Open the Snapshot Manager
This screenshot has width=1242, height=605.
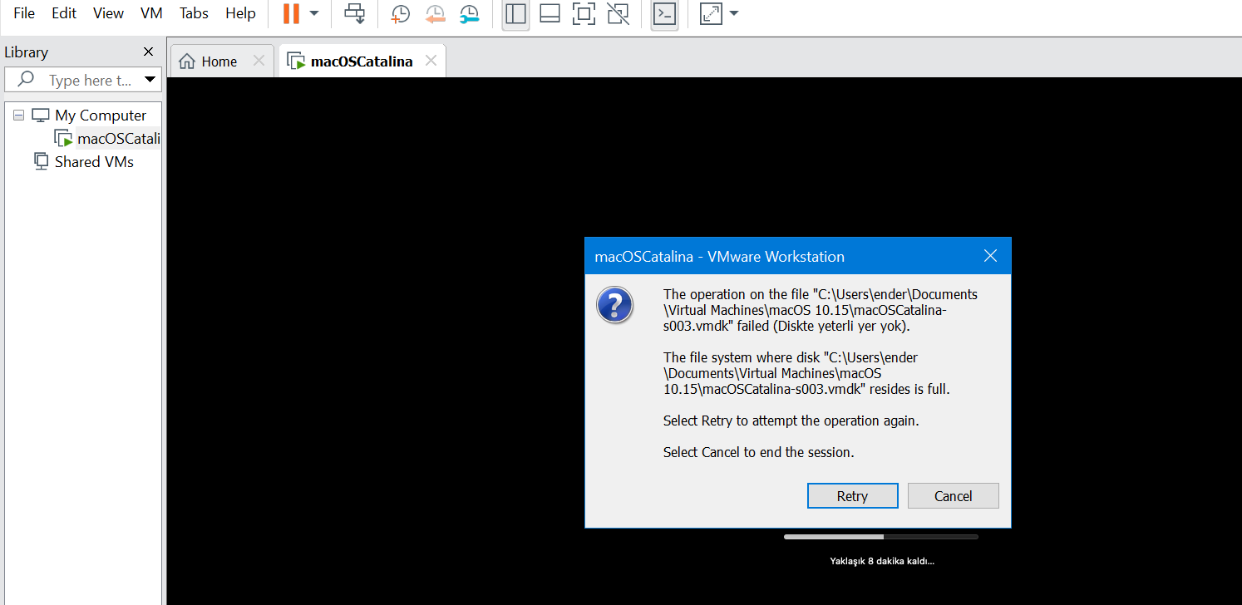[468, 13]
